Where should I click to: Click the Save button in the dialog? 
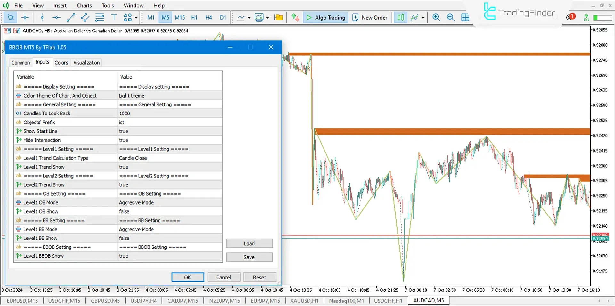[249, 257]
